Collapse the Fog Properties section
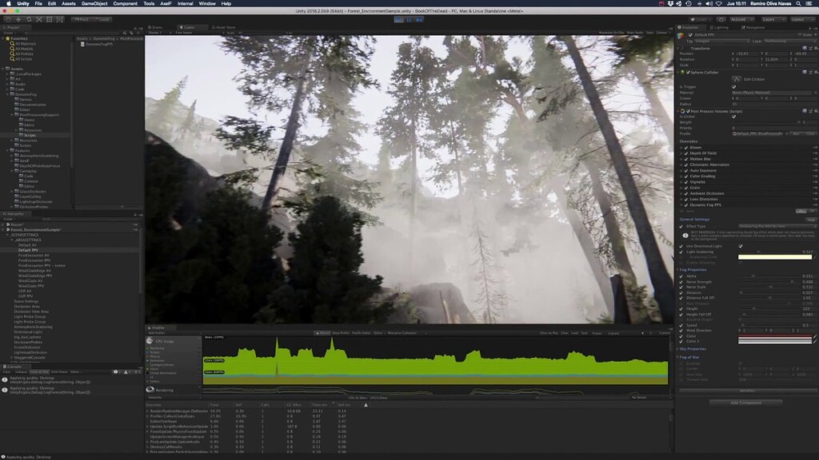The image size is (819, 460). pyautogui.click(x=677, y=268)
